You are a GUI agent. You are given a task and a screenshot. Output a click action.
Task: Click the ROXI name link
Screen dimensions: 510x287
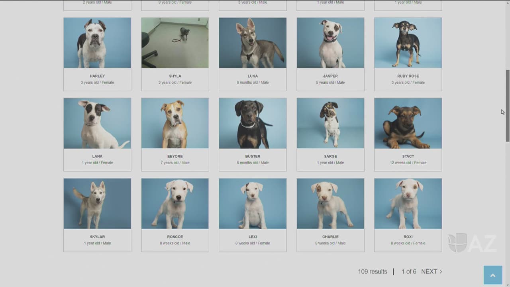point(408,237)
